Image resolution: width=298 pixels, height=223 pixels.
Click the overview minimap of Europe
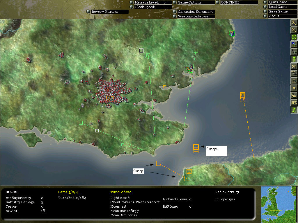point(279,204)
